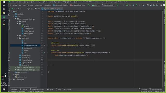Click Select Opened File target icon
166x93 pixels.
click(x=29, y=9)
